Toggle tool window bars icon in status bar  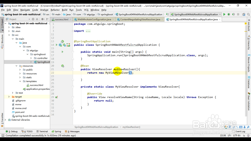click(3, 135)
